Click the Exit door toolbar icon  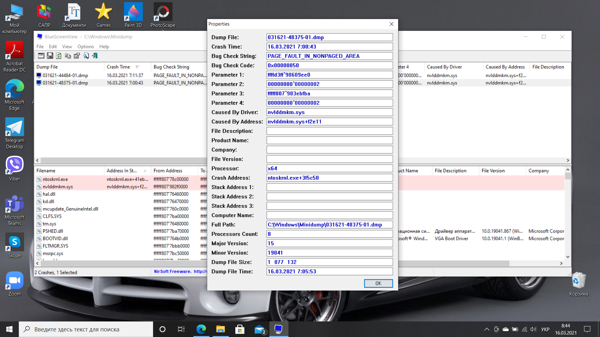tap(95, 56)
